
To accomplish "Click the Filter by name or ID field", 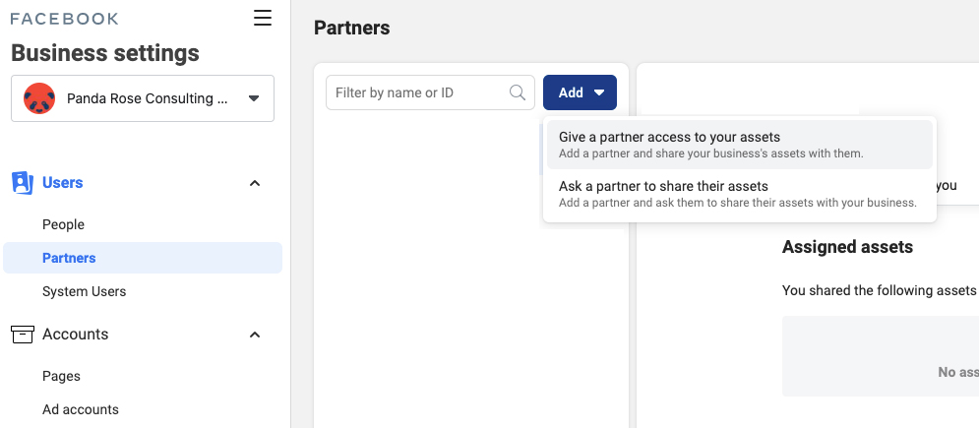I will coord(418,92).
